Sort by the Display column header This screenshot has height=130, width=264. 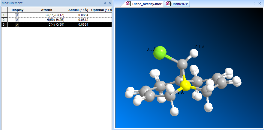(x=17, y=10)
